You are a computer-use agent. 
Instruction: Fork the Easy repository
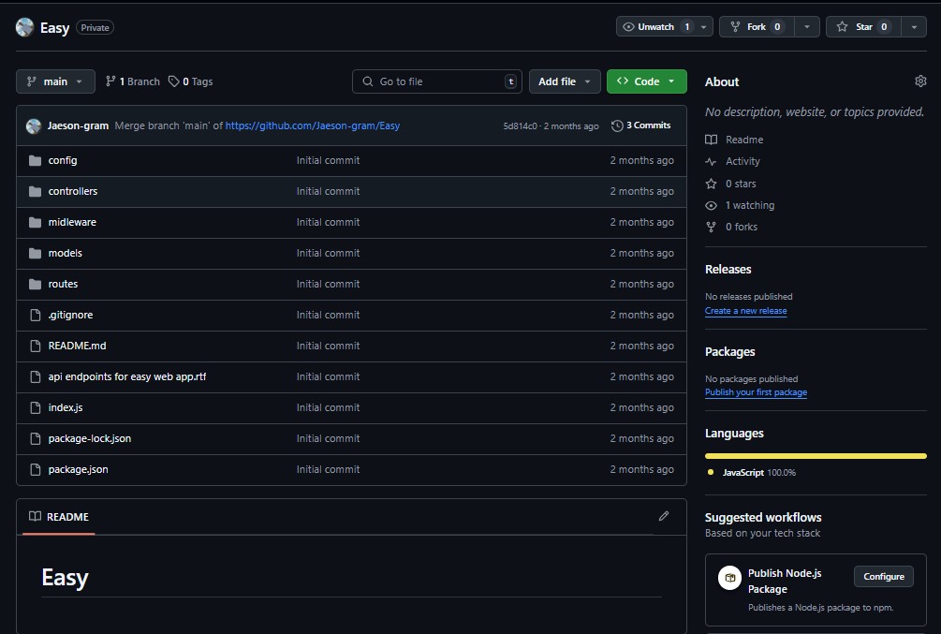pos(757,27)
